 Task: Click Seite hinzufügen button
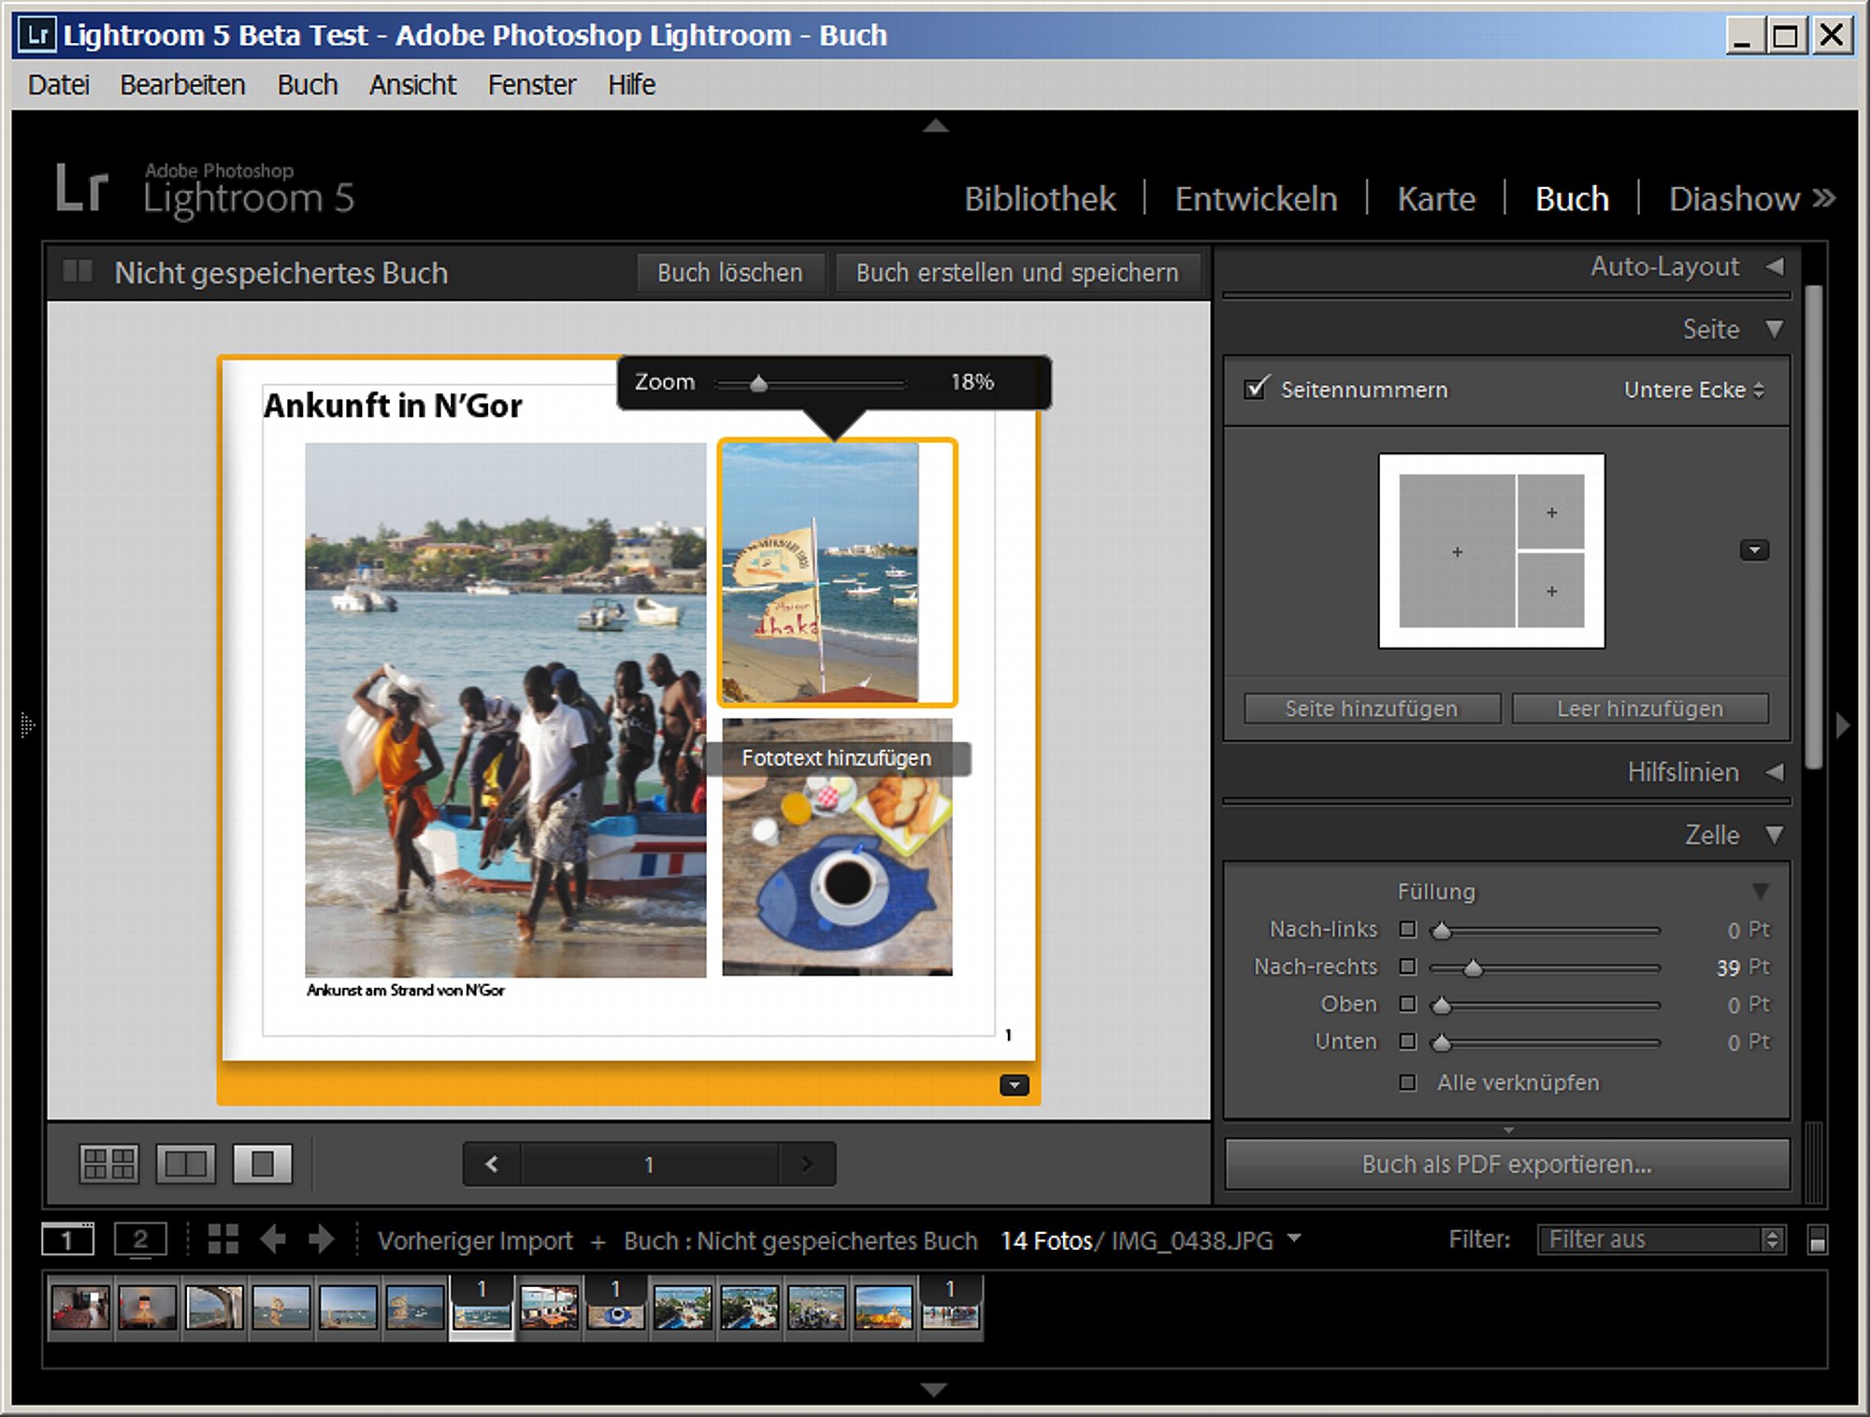tap(1372, 708)
